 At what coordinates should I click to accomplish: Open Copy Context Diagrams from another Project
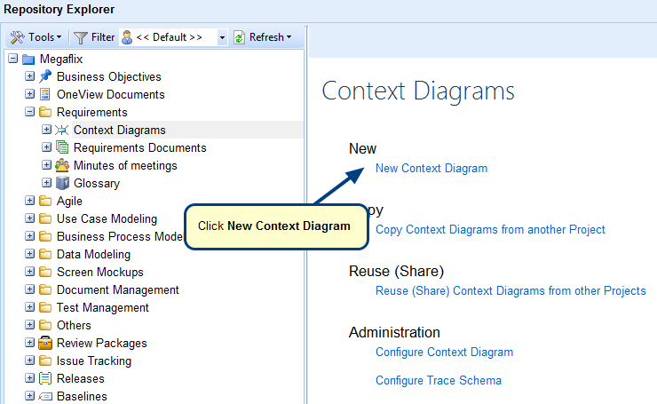coord(490,229)
